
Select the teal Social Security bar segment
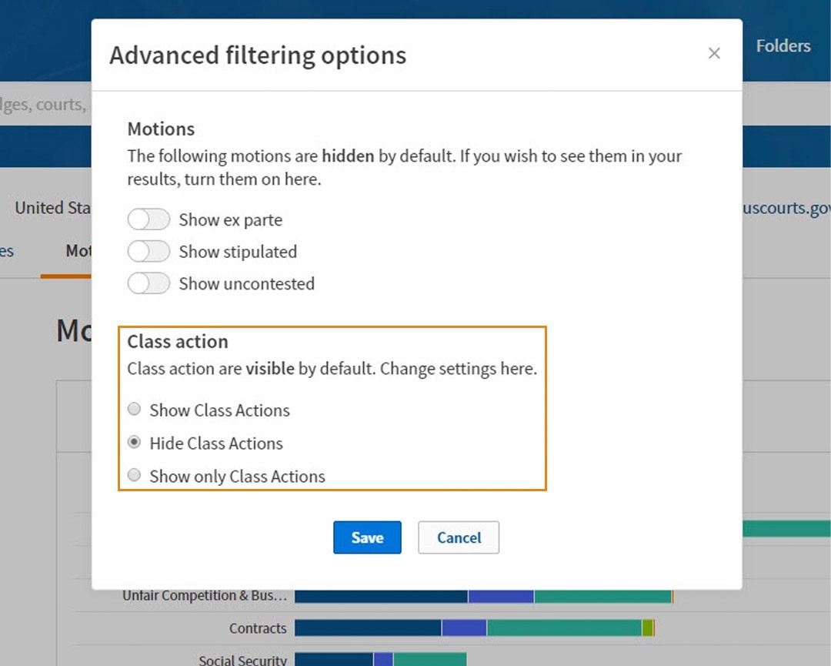tap(429, 659)
